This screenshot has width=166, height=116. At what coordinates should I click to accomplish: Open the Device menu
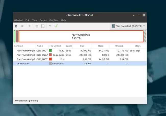click(43, 20)
